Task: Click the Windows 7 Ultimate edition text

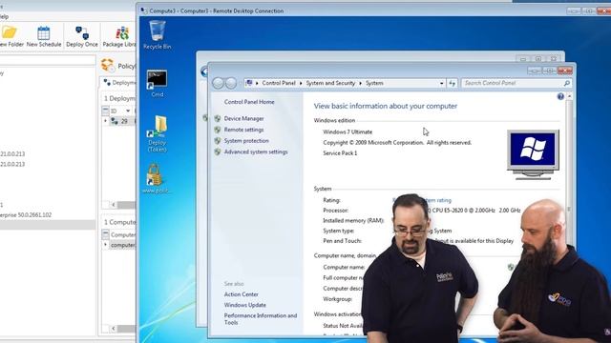Action: (x=348, y=131)
